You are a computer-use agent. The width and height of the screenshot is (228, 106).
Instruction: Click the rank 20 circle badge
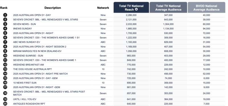pos(5,104)
